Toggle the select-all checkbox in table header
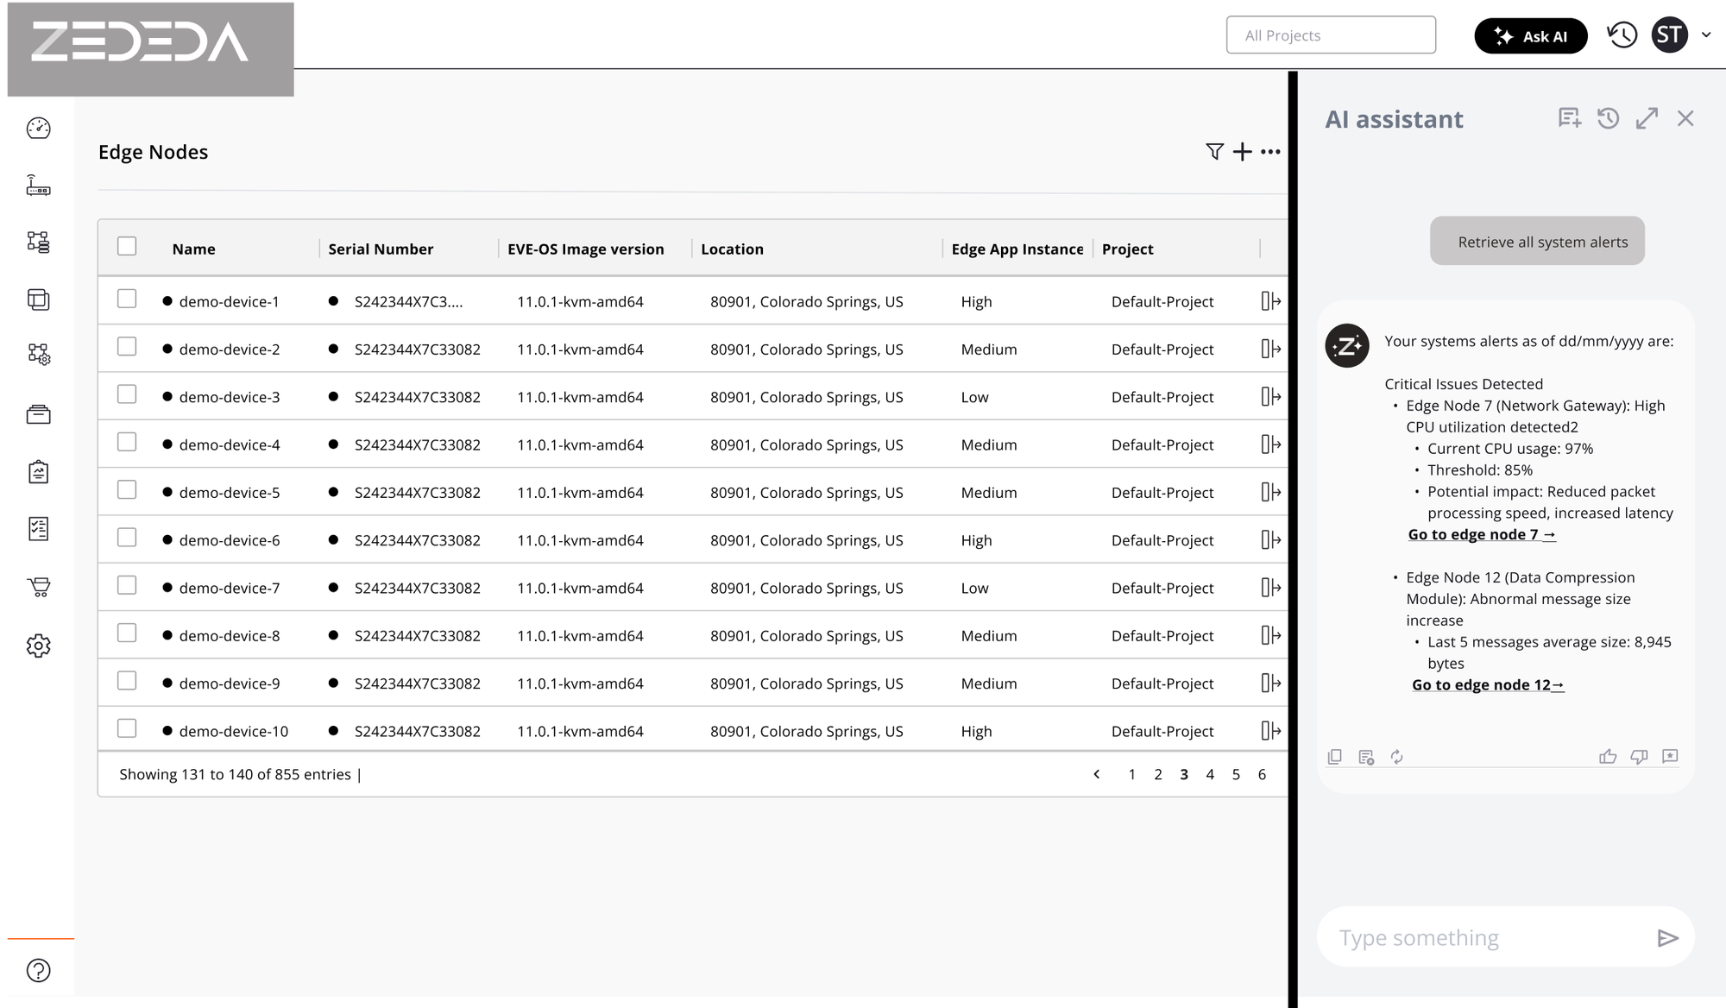 pos(127,246)
